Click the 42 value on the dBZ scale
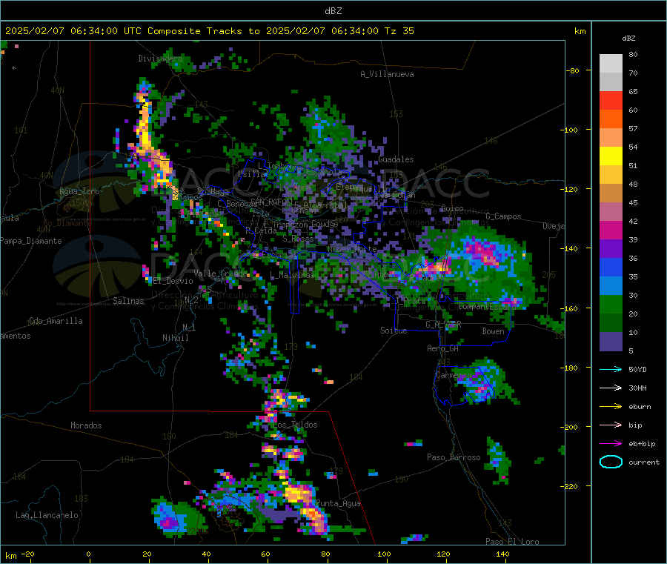The image size is (667, 564). (633, 221)
